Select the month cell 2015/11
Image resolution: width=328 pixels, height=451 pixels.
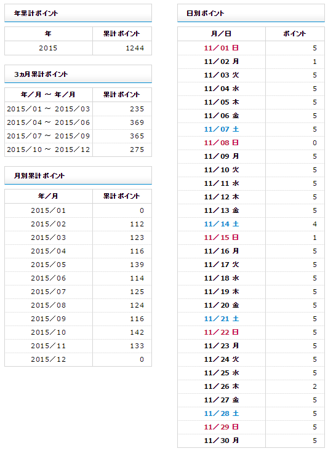pos(49,346)
